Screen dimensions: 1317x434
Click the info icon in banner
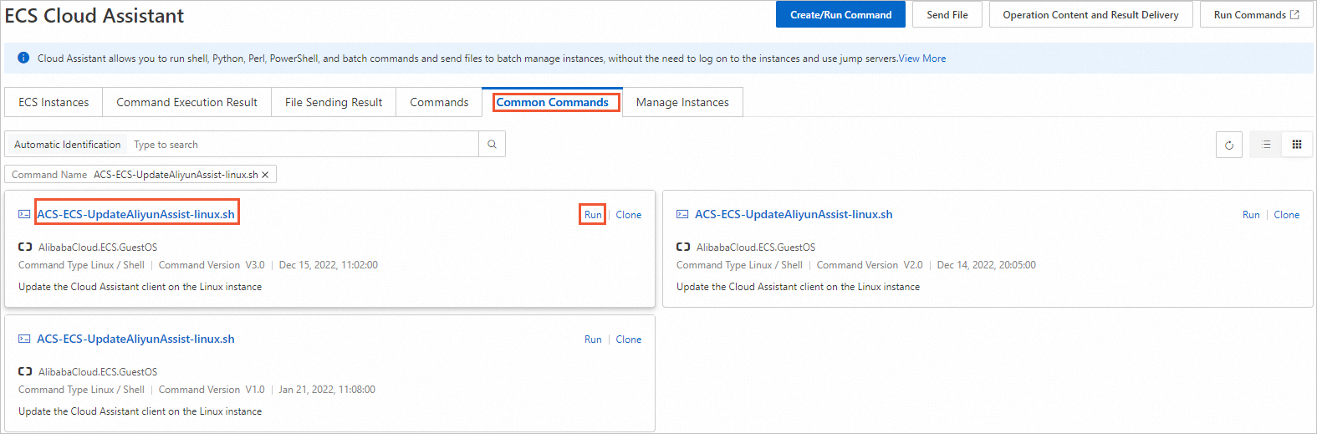(23, 59)
